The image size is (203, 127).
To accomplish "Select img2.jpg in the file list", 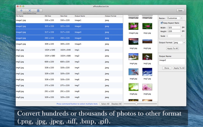I will coord(69,56).
